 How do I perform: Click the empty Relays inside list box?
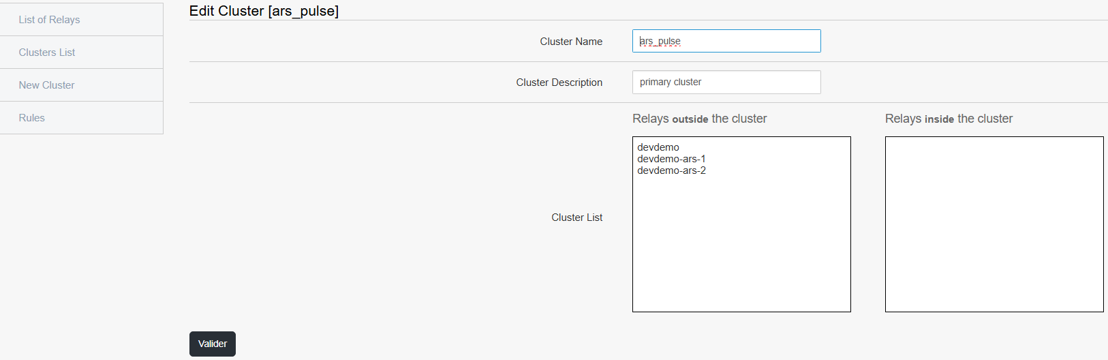[994, 224]
